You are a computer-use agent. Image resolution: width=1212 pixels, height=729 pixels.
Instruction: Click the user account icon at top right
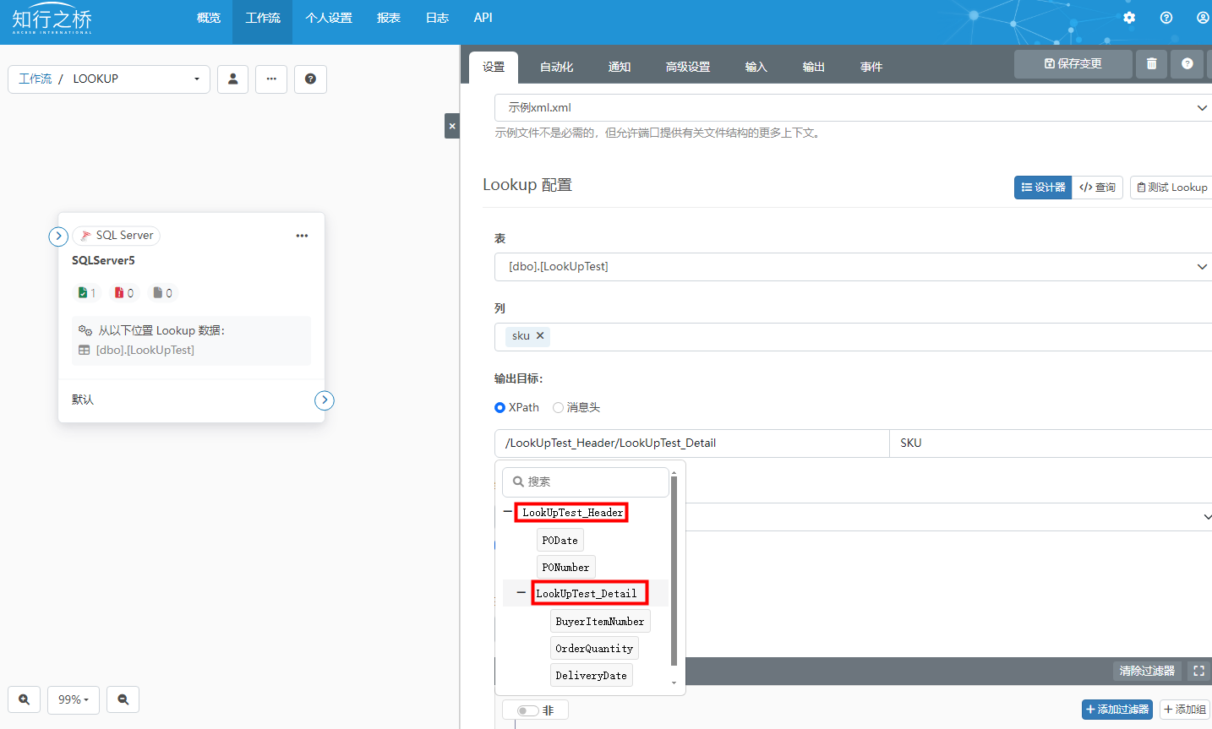point(1203,18)
